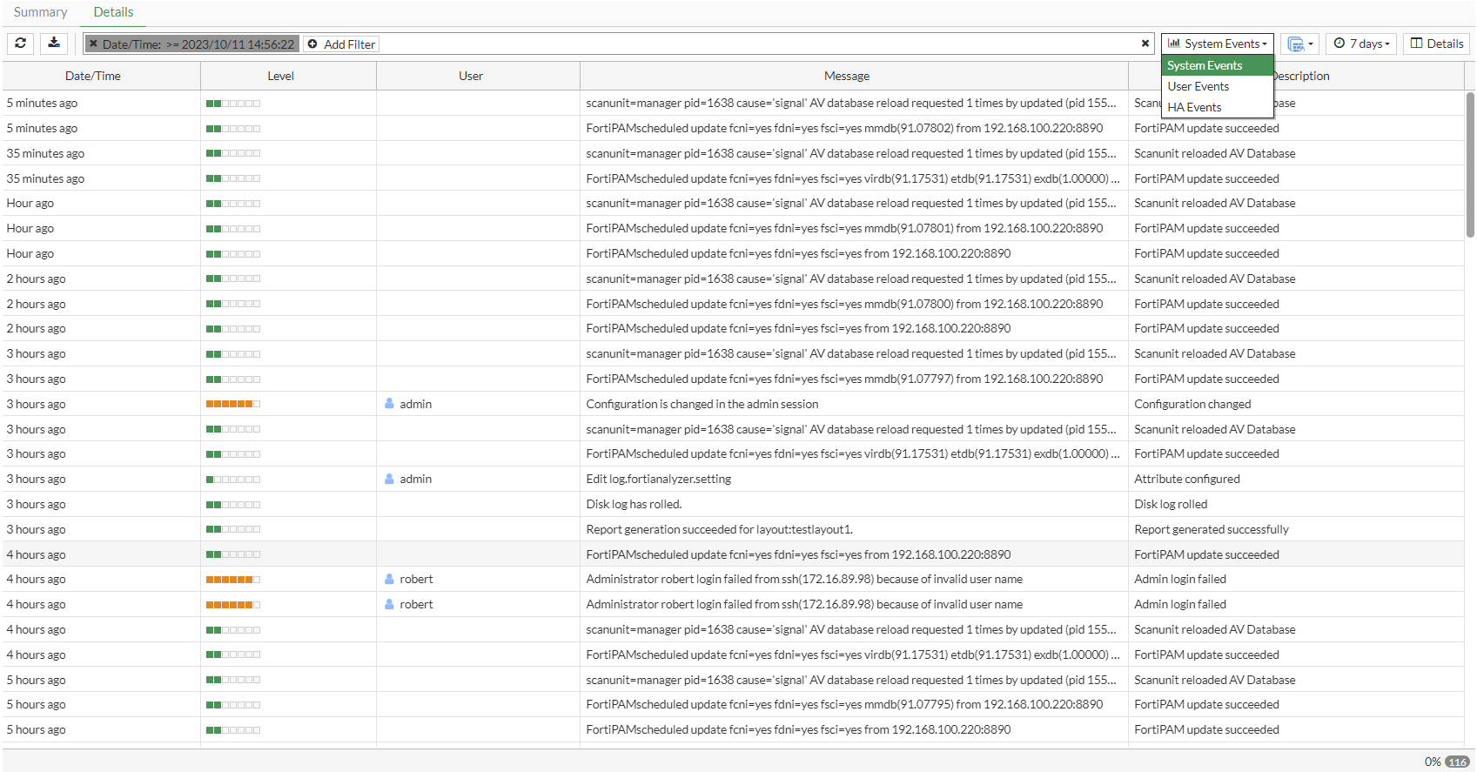Select 'Disk log has rolled.' message
The height and width of the screenshot is (772, 1477).
tap(634, 504)
